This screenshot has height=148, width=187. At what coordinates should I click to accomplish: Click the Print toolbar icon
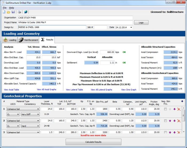[x=20, y=12]
